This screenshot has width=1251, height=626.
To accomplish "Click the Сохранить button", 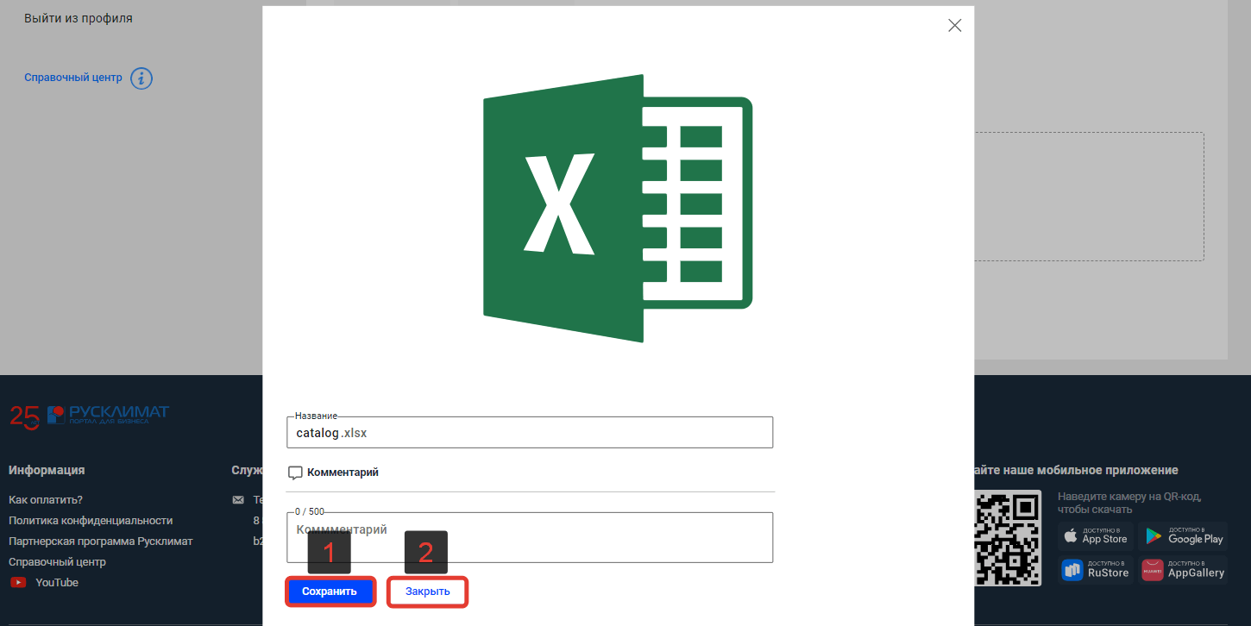I will pos(330,592).
